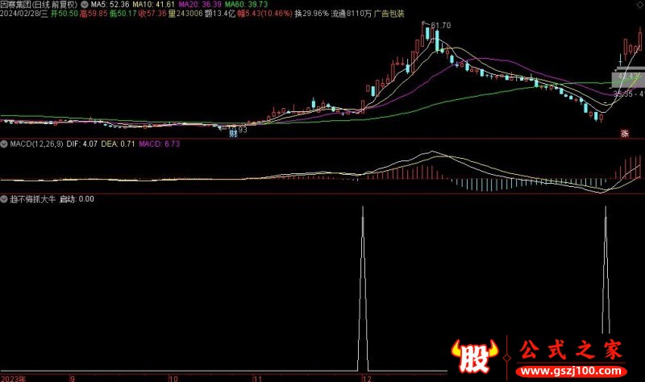Click the 广告包装 sector link
This screenshot has height=382, width=645.
(390, 14)
